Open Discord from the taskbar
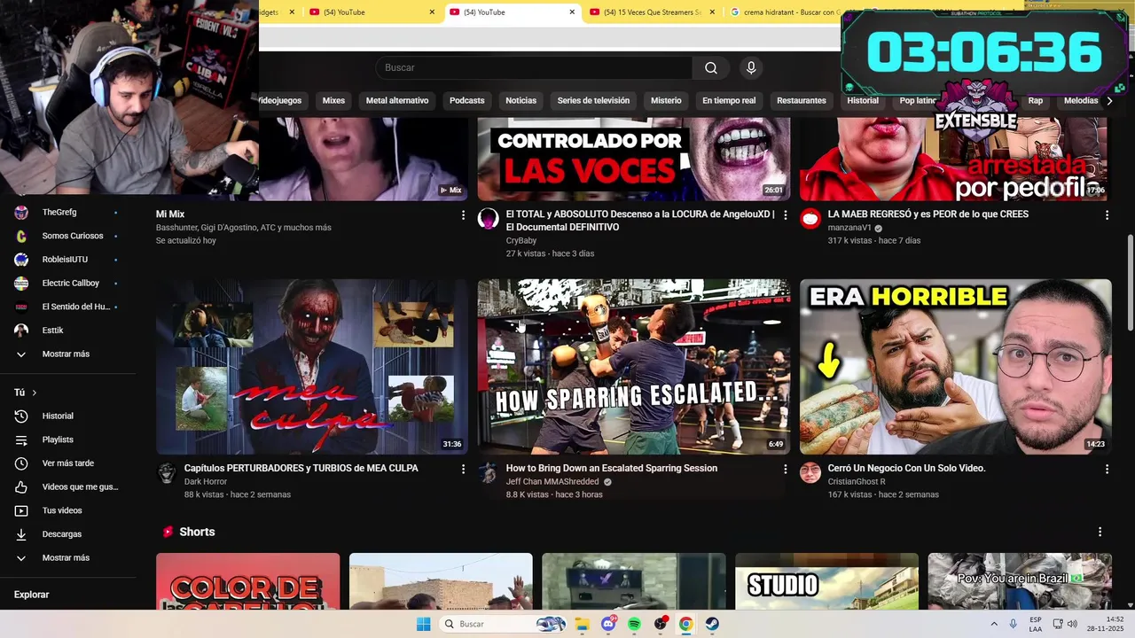The height and width of the screenshot is (638, 1135). click(608, 624)
